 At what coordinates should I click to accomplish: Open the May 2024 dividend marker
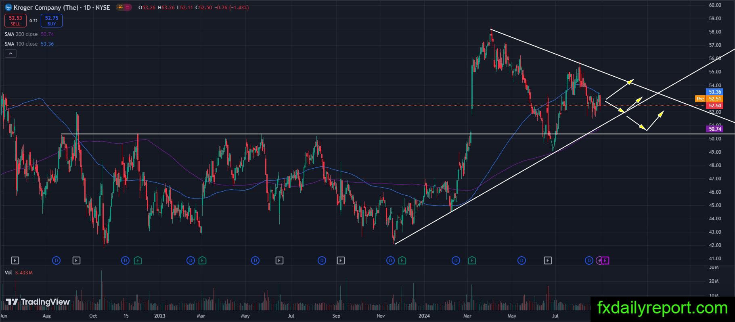point(521,261)
